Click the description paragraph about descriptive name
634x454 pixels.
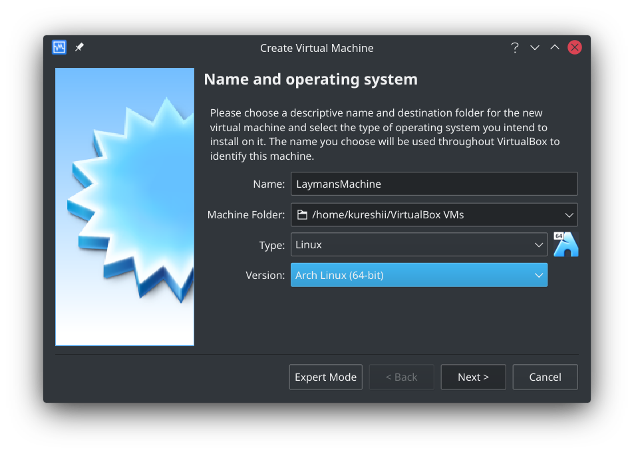click(385, 134)
